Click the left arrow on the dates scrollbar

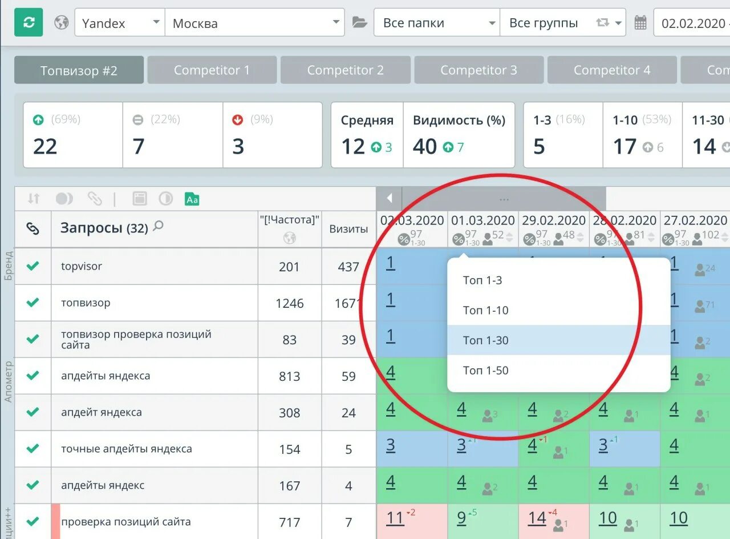point(390,199)
